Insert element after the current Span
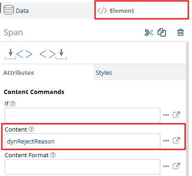The width and height of the screenshot is (192, 176). [53, 54]
